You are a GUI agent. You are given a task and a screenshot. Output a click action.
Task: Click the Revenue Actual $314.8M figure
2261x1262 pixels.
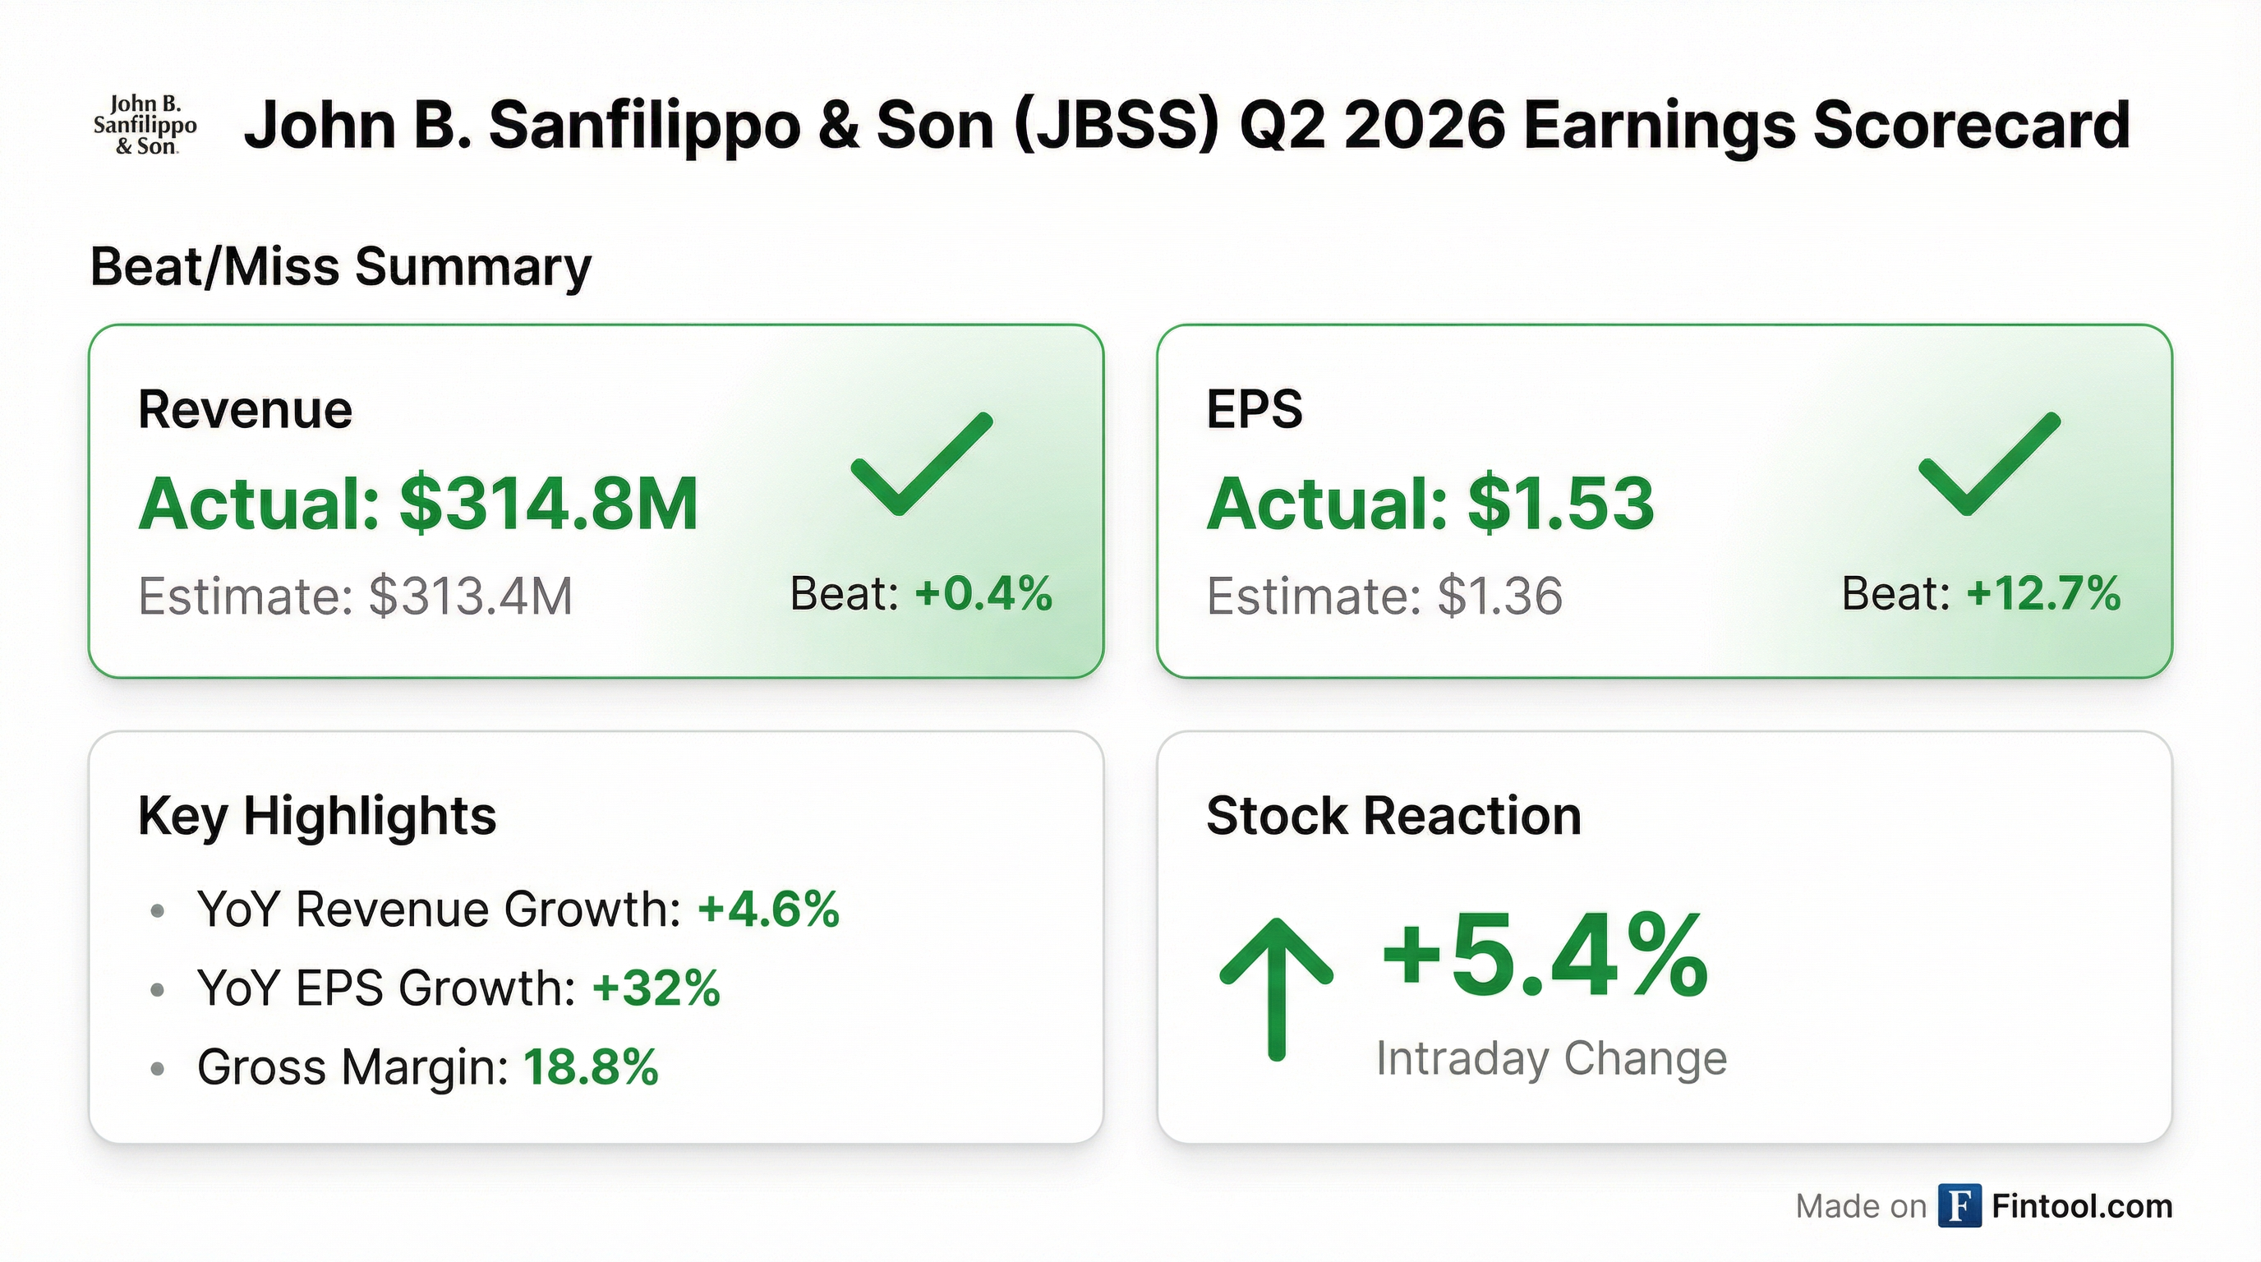tap(418, 504)
